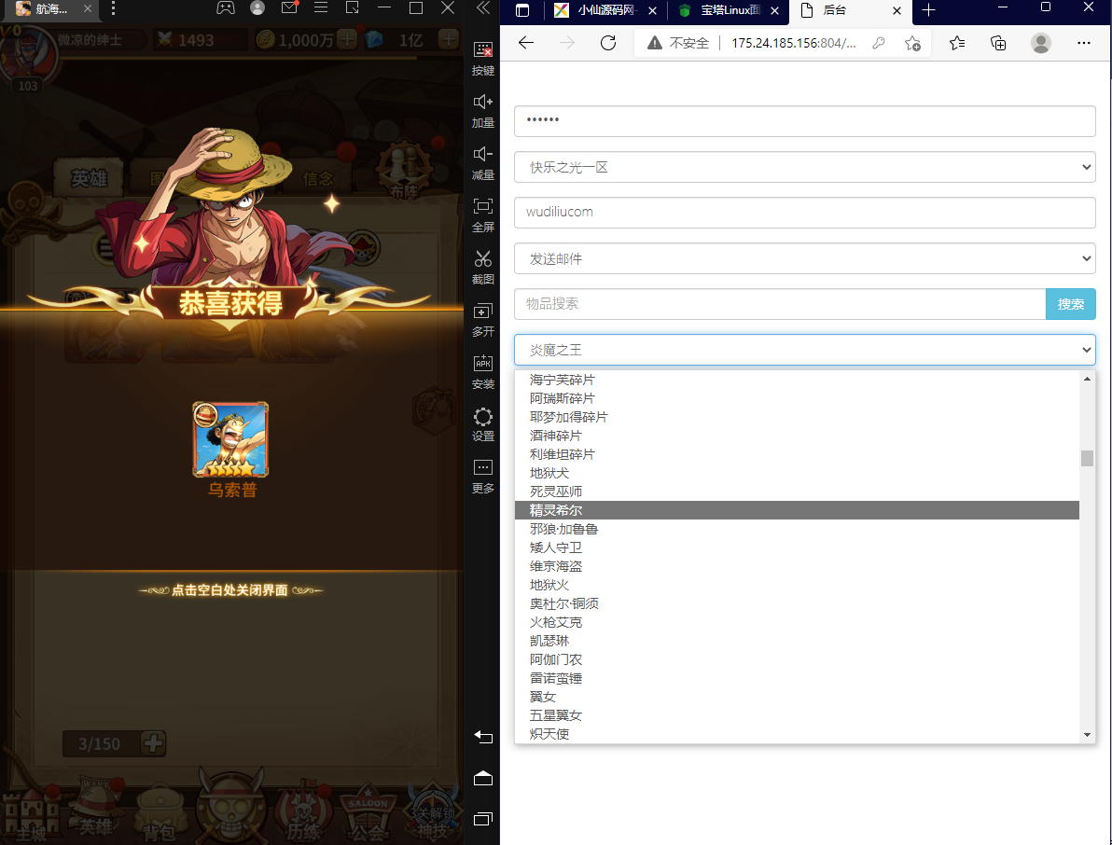This screenshot has width=1112, height=845.
Task: Open browser collections
Action: click(x=998, y=43)
